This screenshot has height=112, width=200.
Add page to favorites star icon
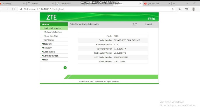coord(173,9)
